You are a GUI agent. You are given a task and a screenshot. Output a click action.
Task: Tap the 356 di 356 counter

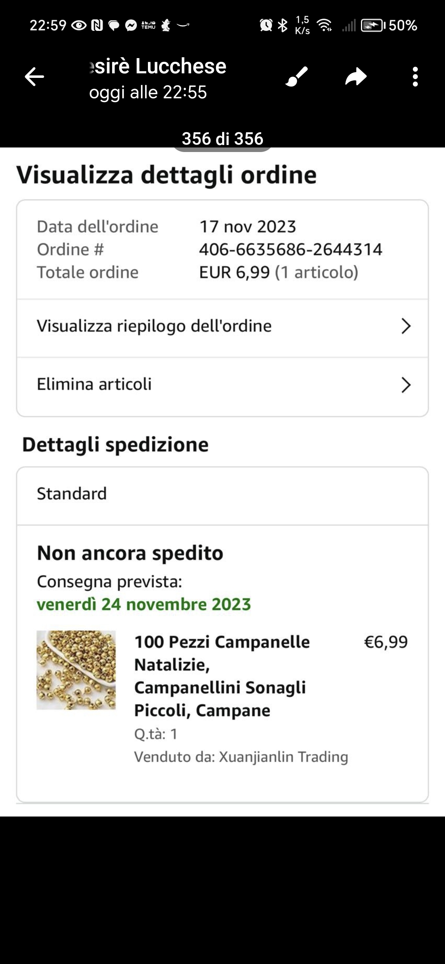pos(222,138)
